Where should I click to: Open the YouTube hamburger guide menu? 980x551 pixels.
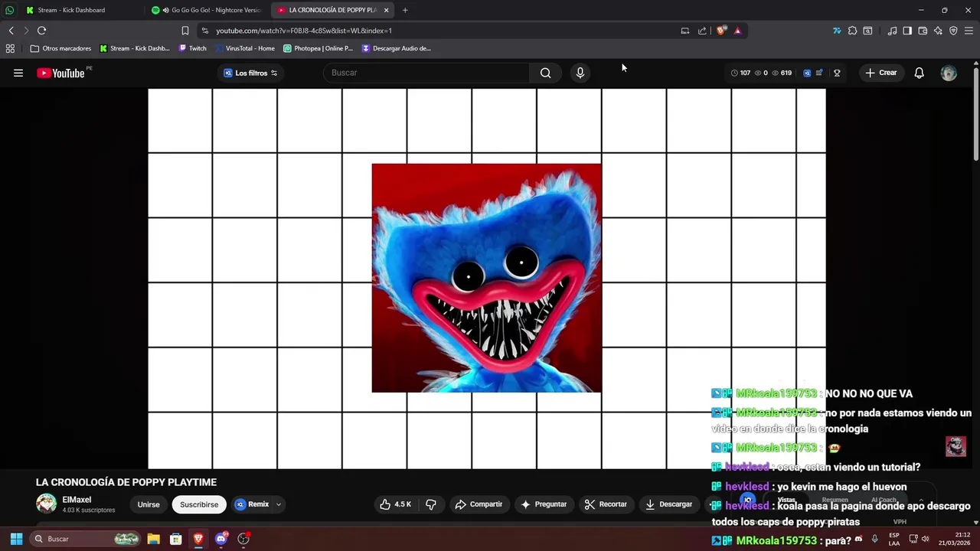18,73
